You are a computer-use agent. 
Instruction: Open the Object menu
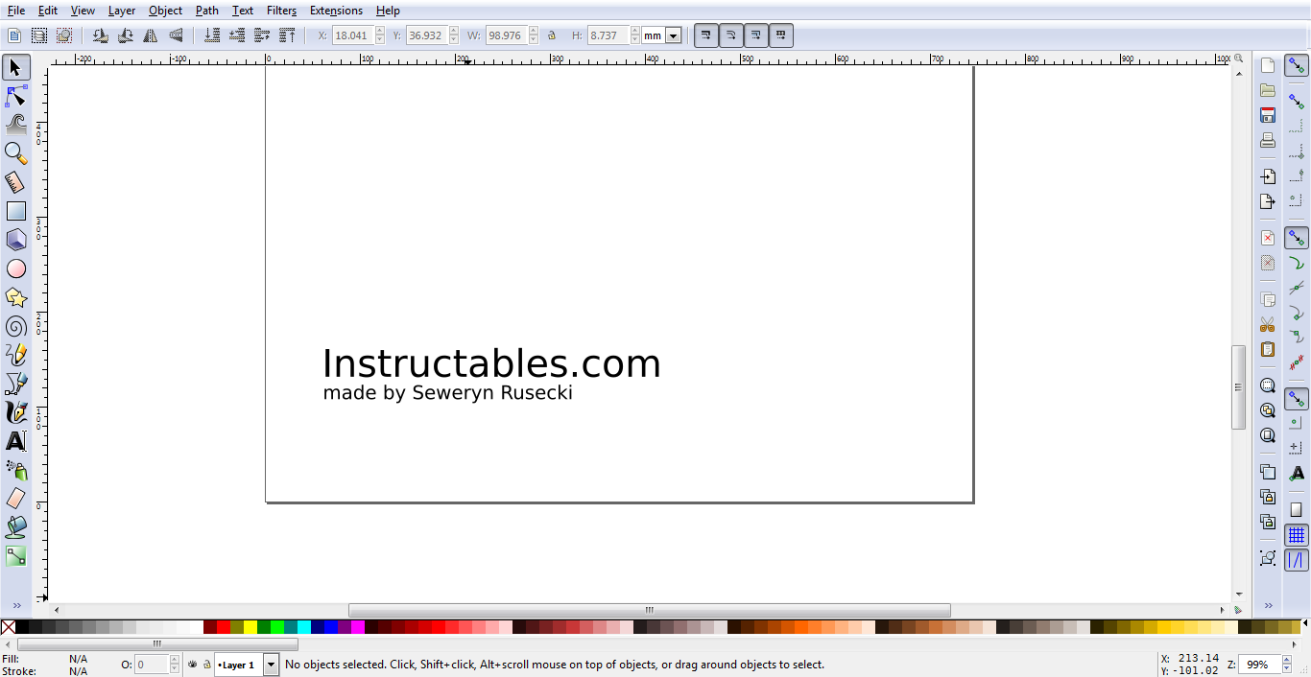click(166, 11)
